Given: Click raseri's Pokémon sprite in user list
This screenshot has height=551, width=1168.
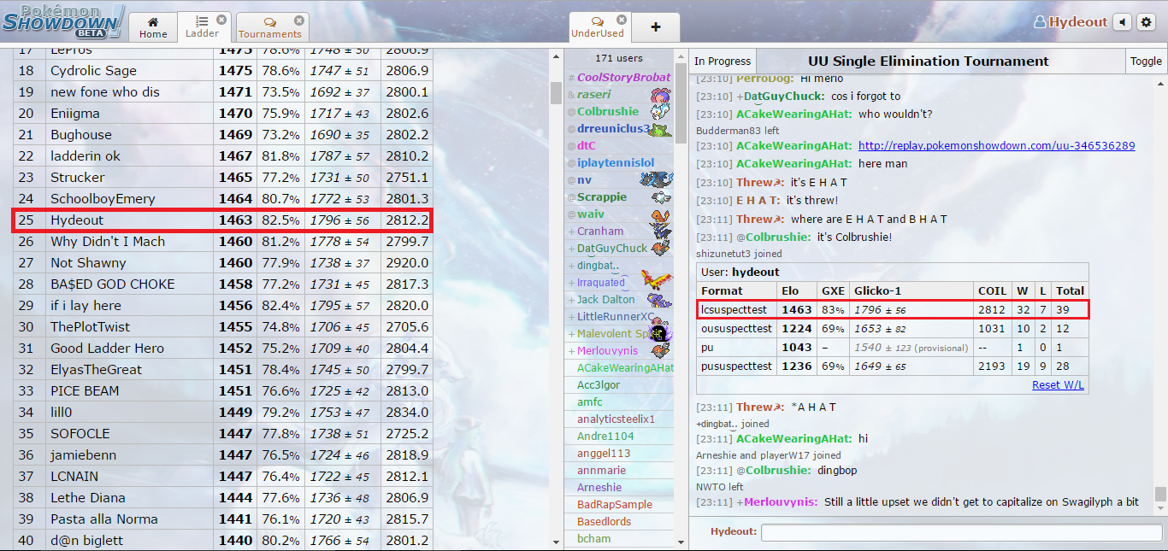Looking at the screenshot, I should pos(659,95).
